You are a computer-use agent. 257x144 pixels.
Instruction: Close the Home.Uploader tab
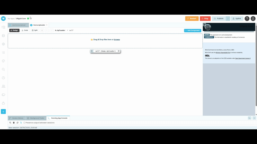[47, 25]
